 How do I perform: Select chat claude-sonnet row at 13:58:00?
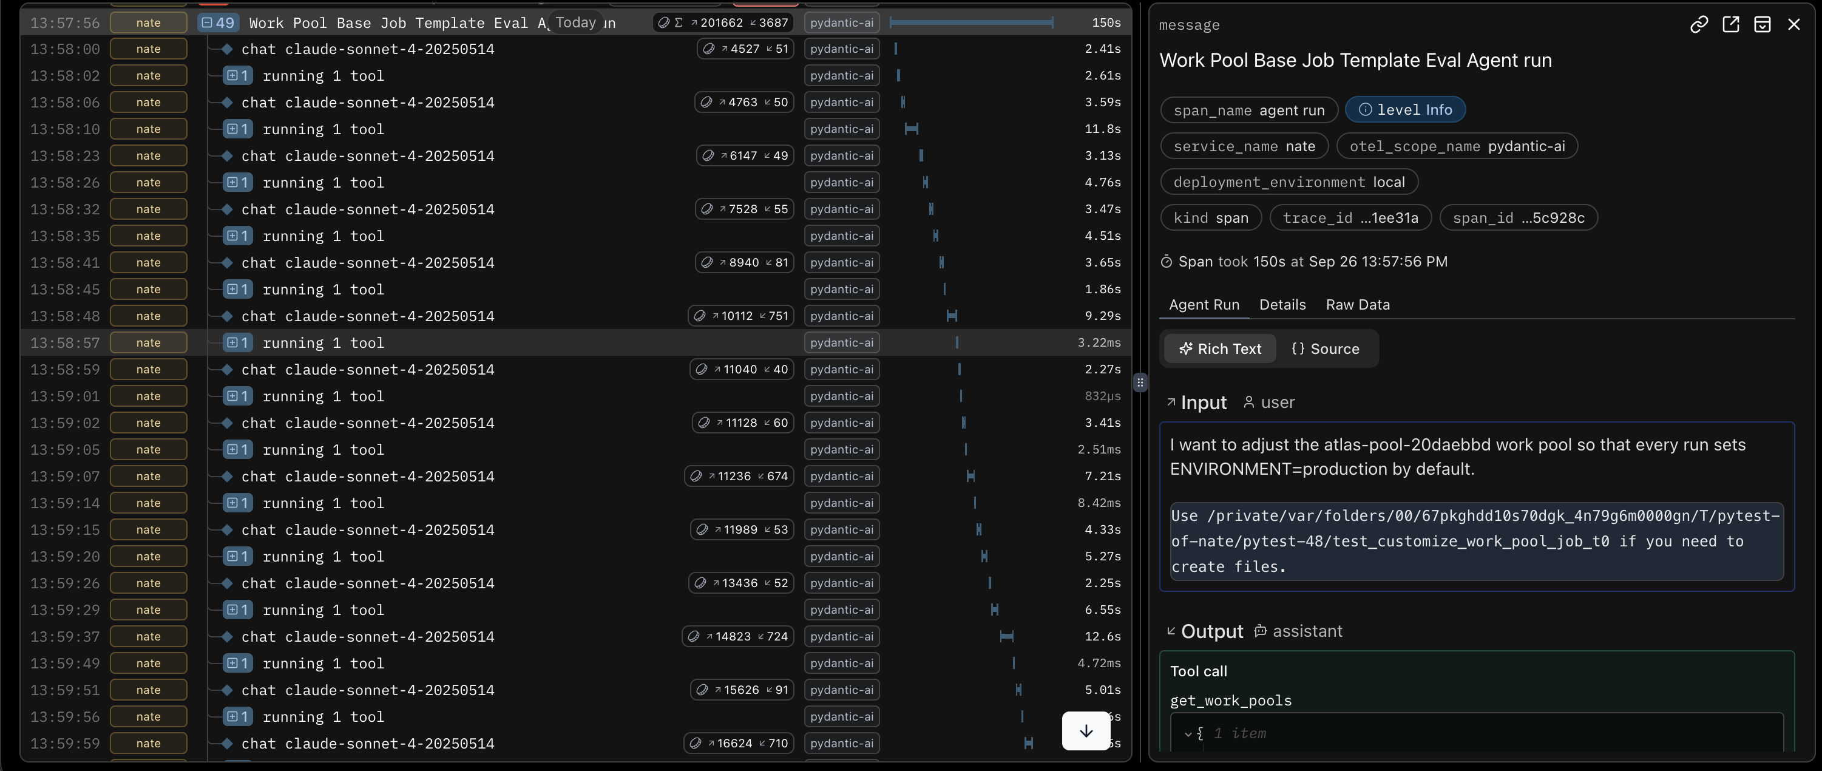[576, 49]
